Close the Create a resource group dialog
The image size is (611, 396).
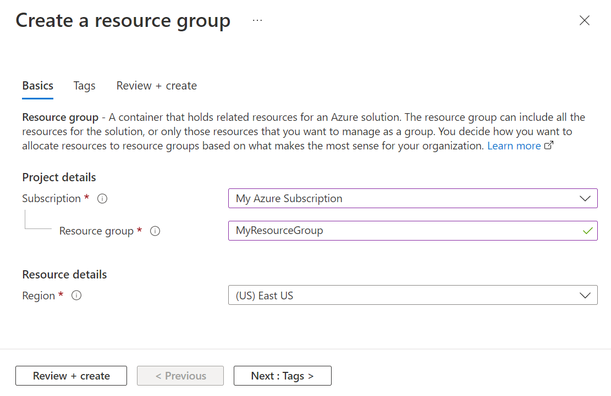coord(584,20)
